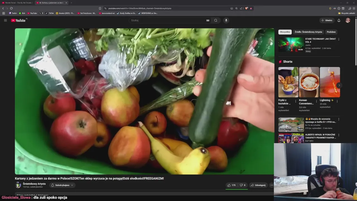The width and height of the screenshot is (357, 201).
Task: Reload the current browser page
Action: tap(11, 8)
